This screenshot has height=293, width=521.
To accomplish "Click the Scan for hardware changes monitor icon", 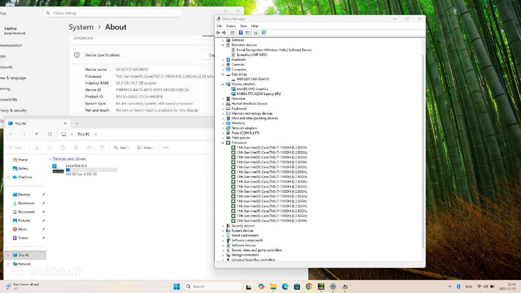I will pyautogui.click(x=264, y=33).
